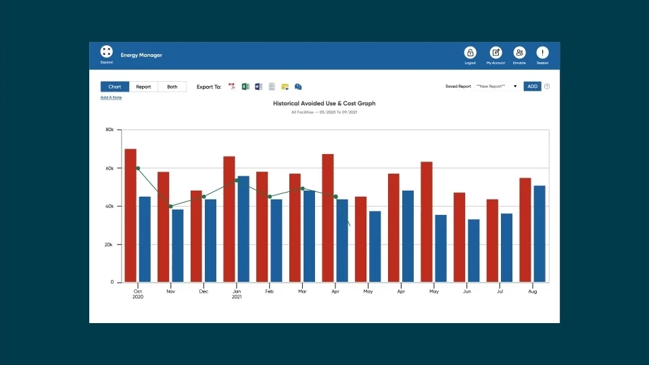Open the help chat bubbles icon
Image resolution: width=649 pixels, height=365 pixels.
(x=298, y=87)
